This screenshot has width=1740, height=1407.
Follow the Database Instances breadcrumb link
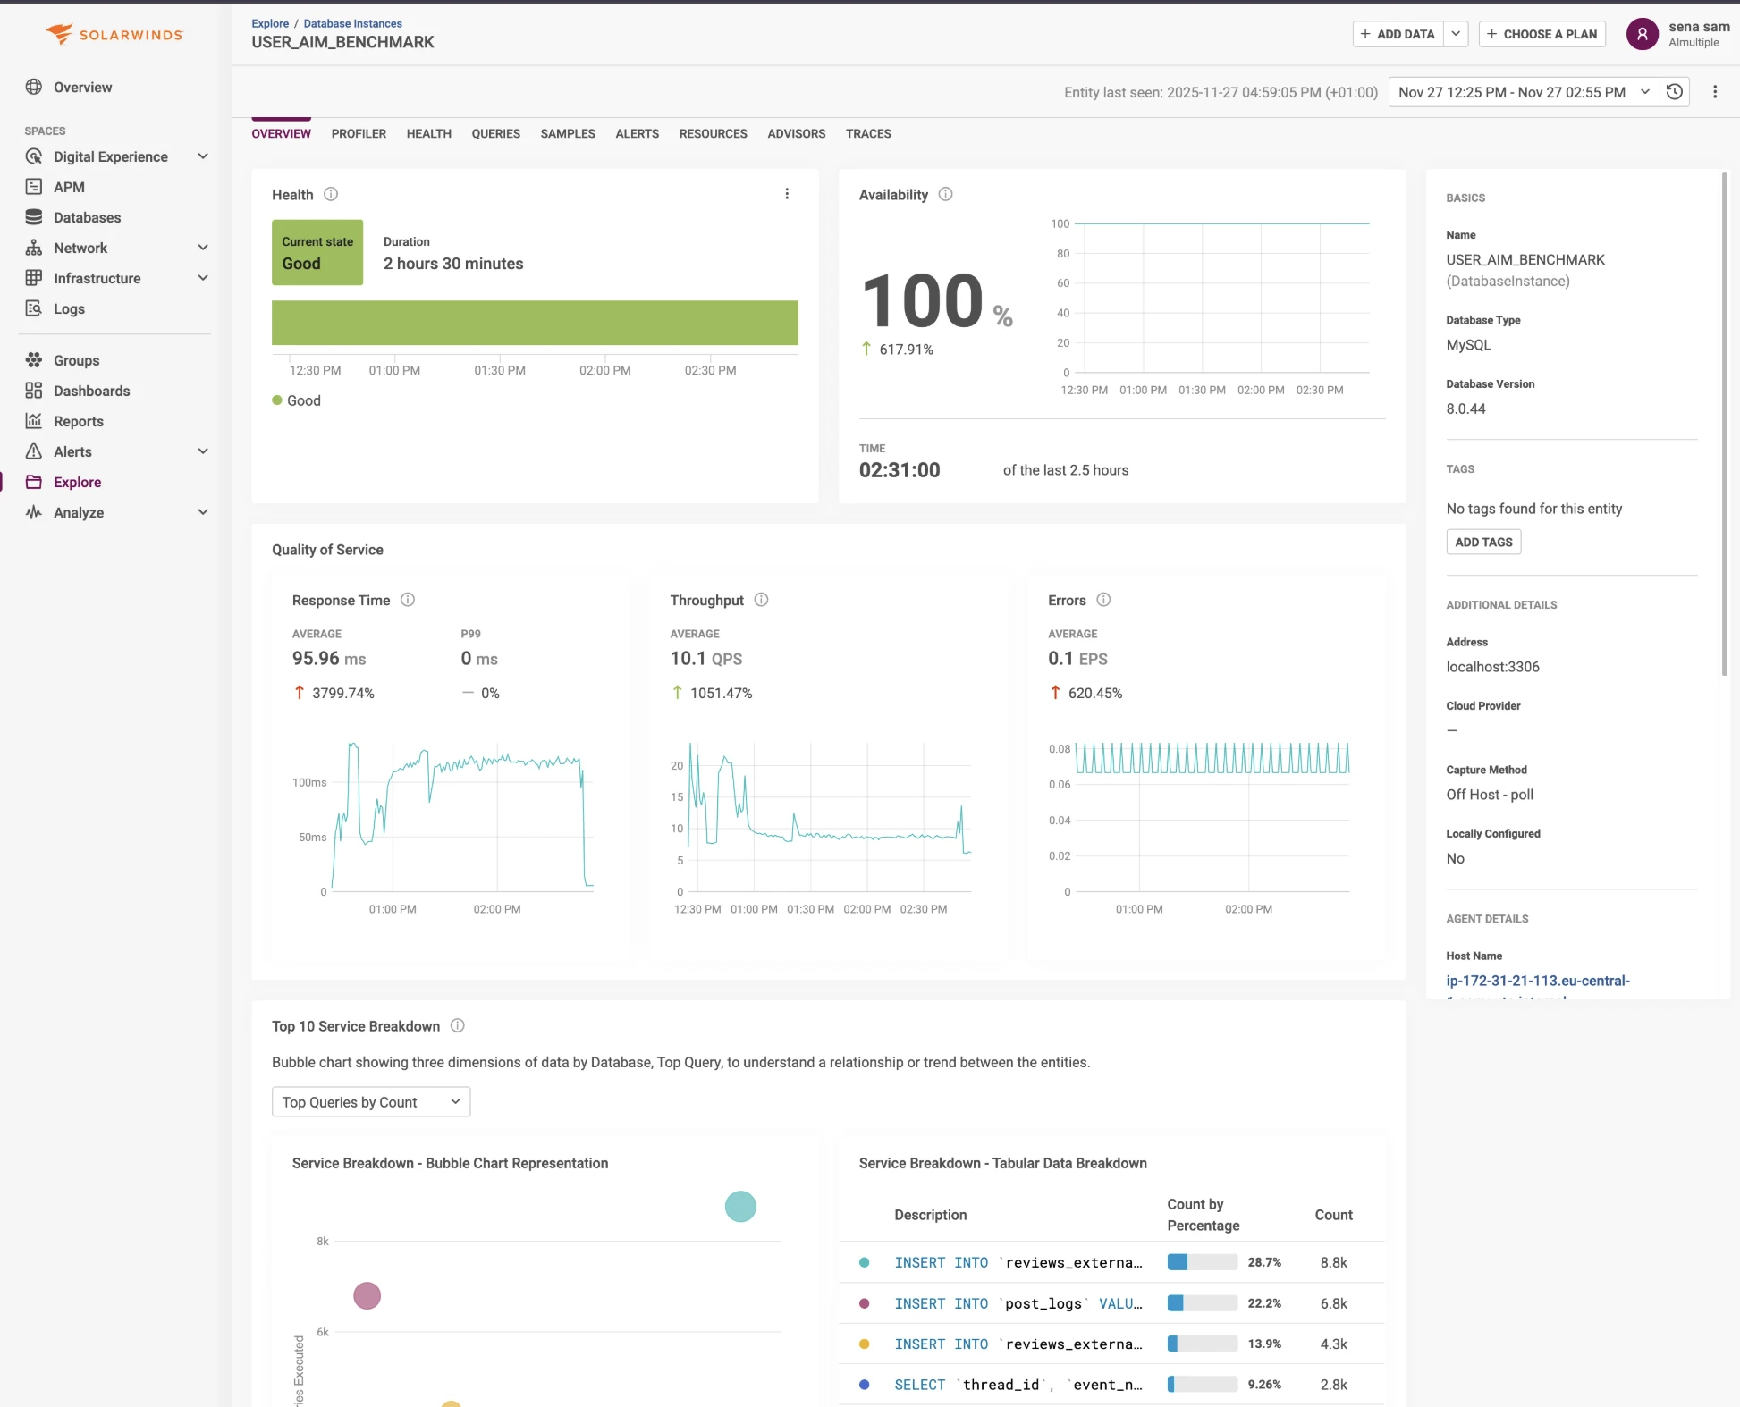(x=352, y=23)
